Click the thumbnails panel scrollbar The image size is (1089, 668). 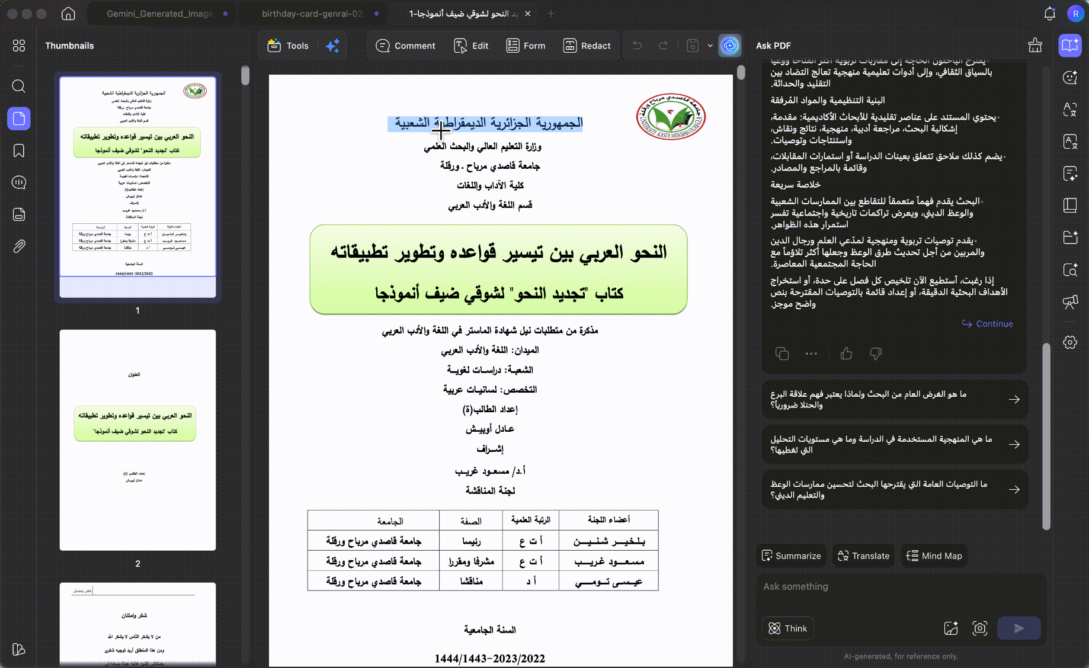[245, 76]
